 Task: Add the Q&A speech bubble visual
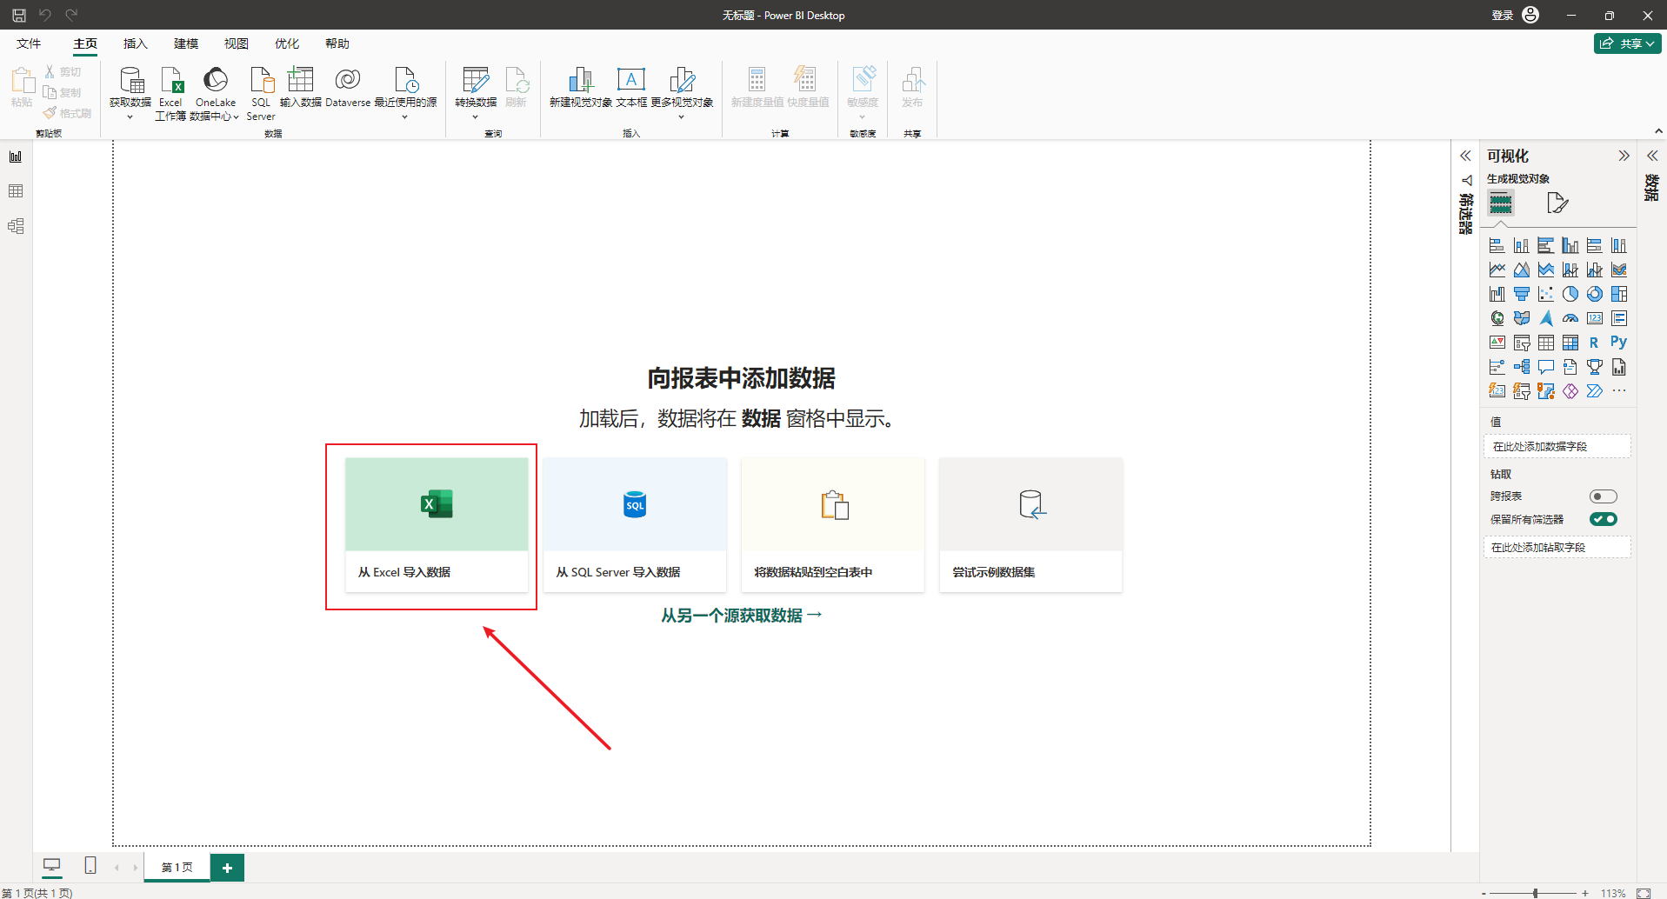(1545, 368)
